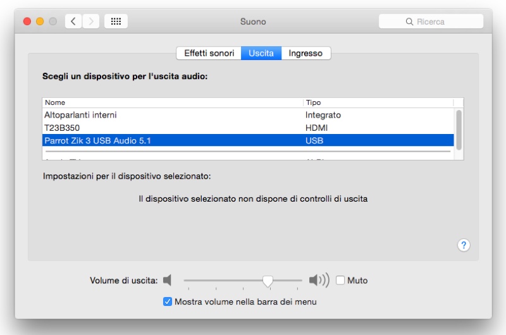Viewport: 506px width, 335px height.
Task: Switch to Effetti sonori tab
Action: [x=209, y=53]
